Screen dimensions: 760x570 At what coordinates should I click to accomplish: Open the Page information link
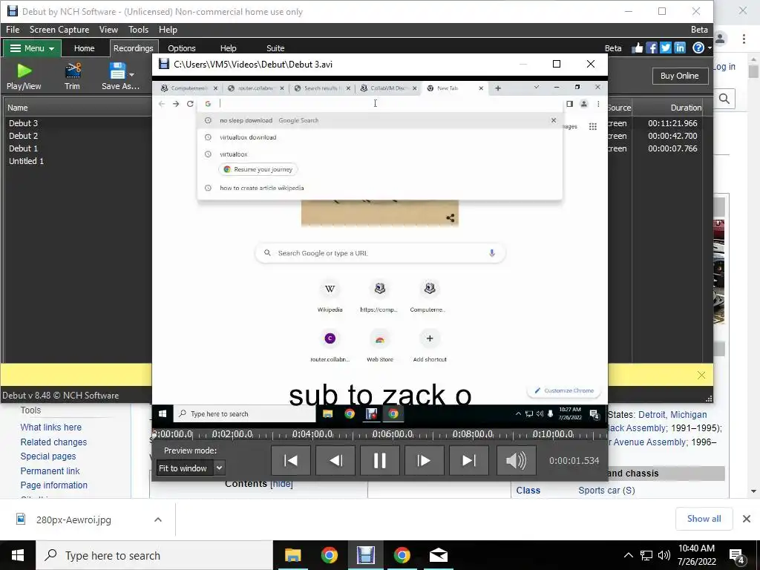tap(53, 485)
